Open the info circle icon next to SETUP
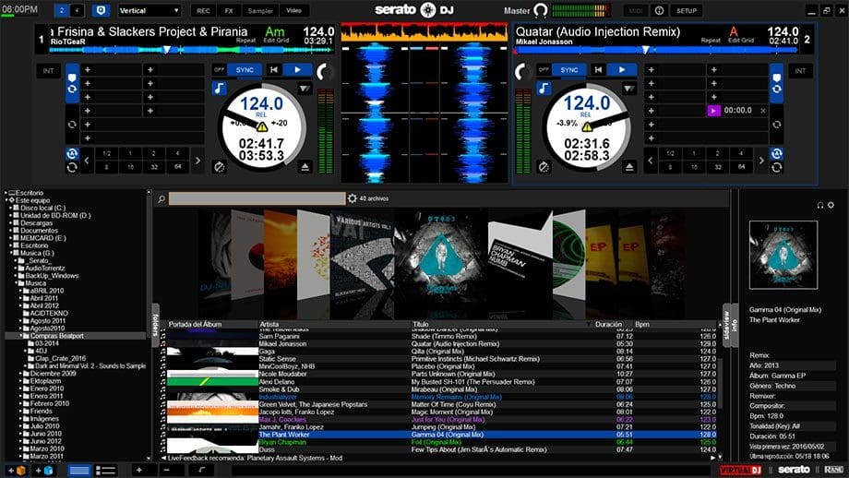Screen dimensions: 849x478 659,10
